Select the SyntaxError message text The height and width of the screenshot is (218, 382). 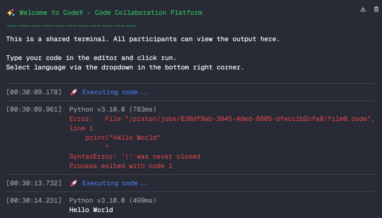tap(135, 156)
